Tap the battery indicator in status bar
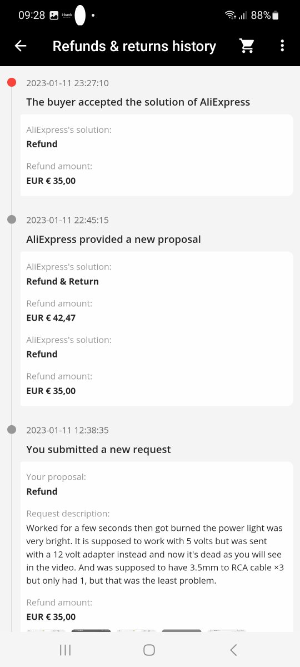 (x=276, y=16)
